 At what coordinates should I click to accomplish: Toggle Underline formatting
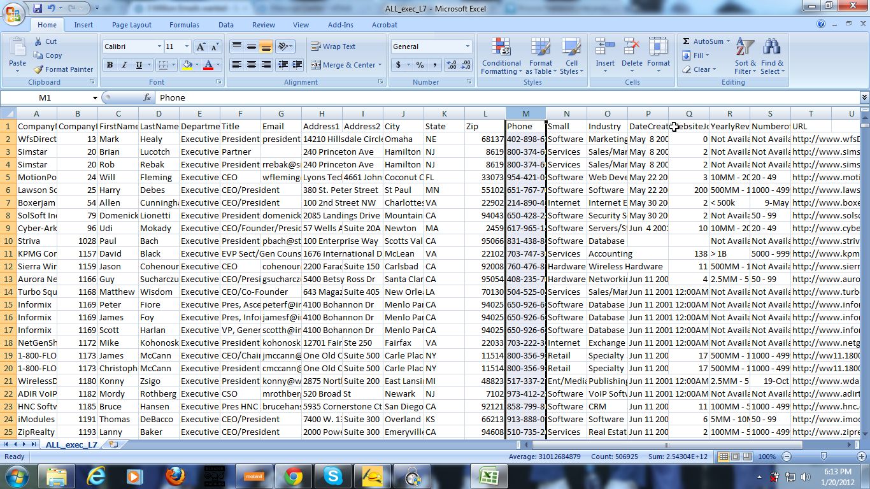point(138,65)
